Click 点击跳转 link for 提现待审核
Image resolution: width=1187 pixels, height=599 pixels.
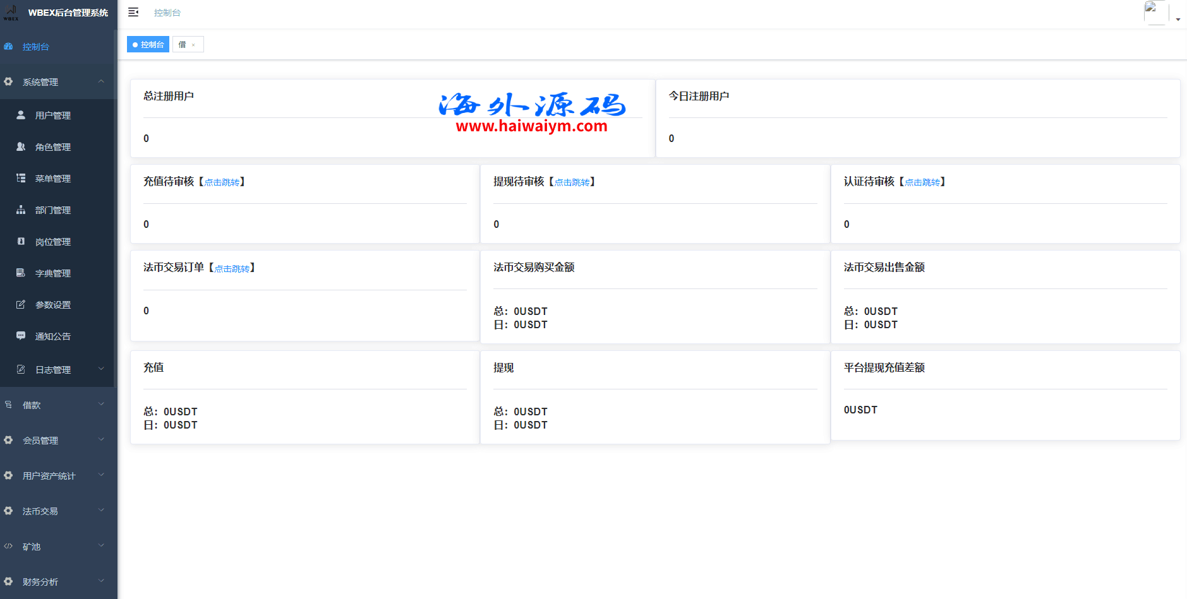(x=572, y=182)
